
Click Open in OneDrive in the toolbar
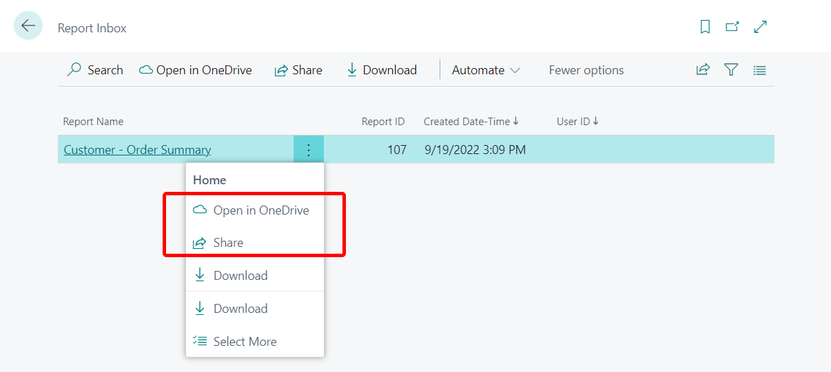click(x=196, y=70)
